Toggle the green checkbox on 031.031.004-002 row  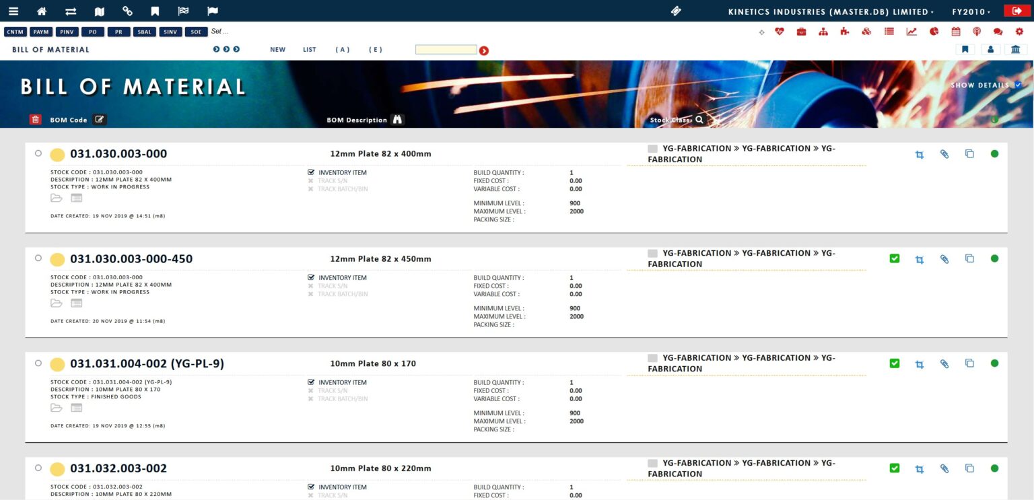[x=894, y=363]
